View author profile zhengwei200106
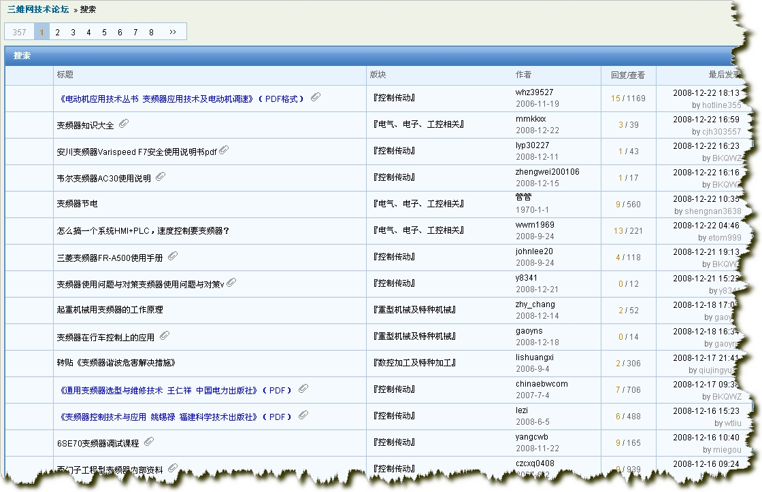 [x=548, y=172]
